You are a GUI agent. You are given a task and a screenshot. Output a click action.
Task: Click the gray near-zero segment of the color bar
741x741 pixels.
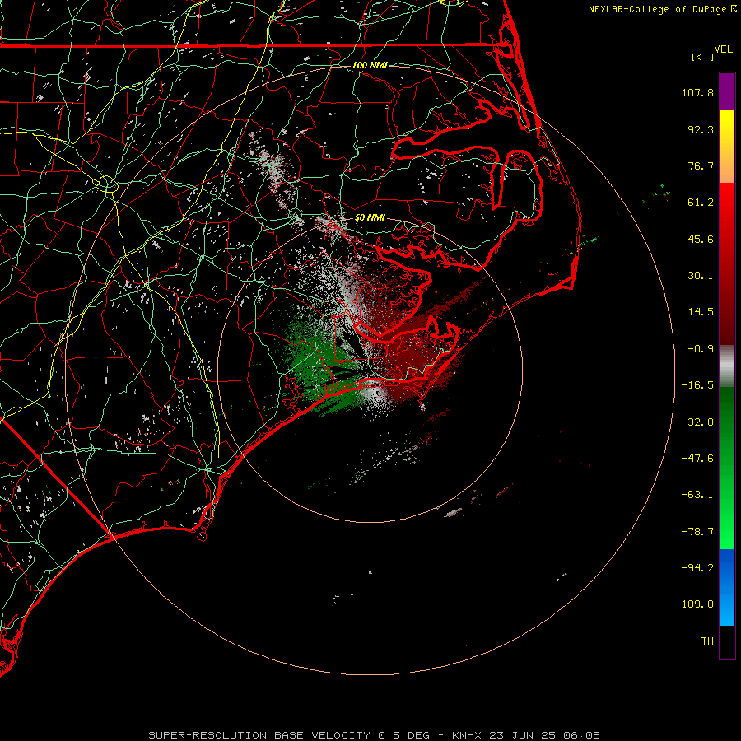727,366
